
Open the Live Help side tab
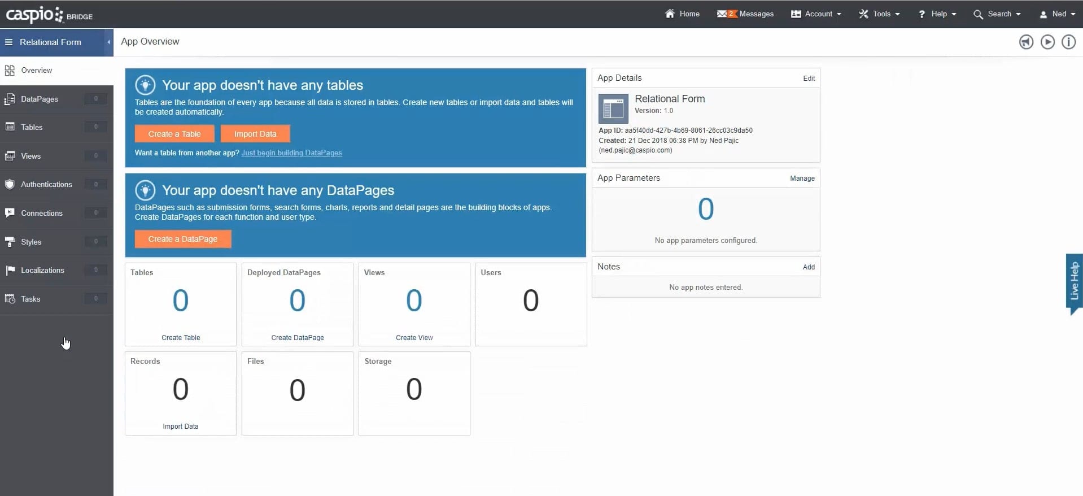[x=1073, y=282]
